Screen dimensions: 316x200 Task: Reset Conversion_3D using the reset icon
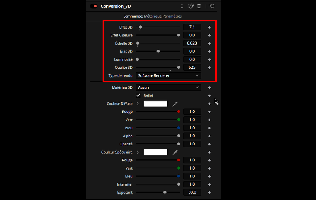click(212, 6)
